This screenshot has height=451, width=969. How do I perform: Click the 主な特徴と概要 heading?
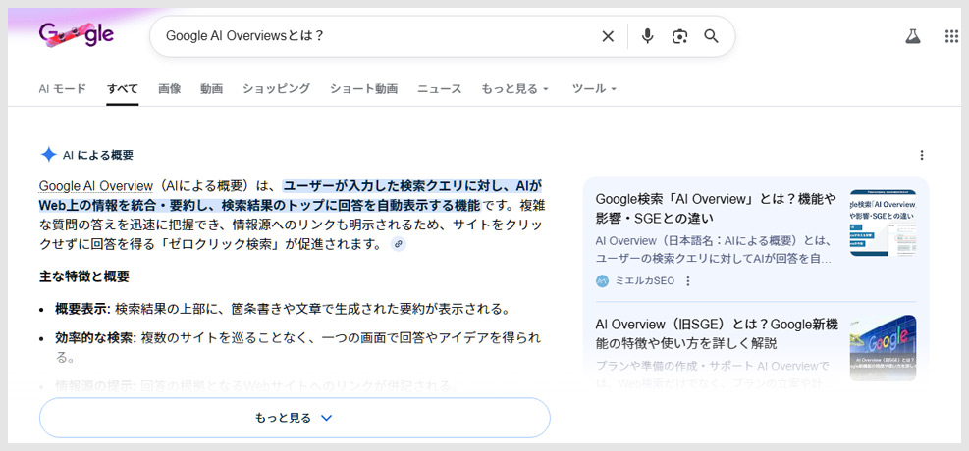(84, 276)
